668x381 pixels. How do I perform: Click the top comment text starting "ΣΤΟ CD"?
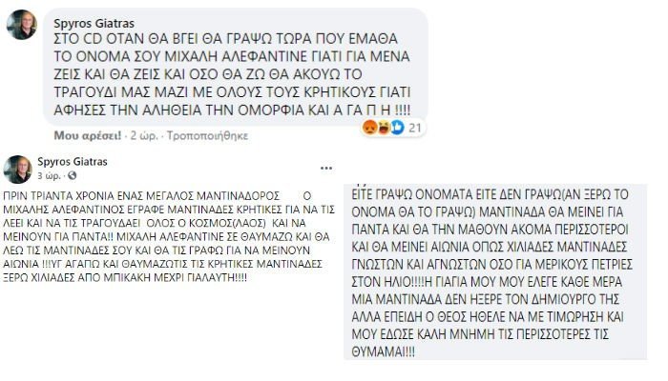coord(232,74)
